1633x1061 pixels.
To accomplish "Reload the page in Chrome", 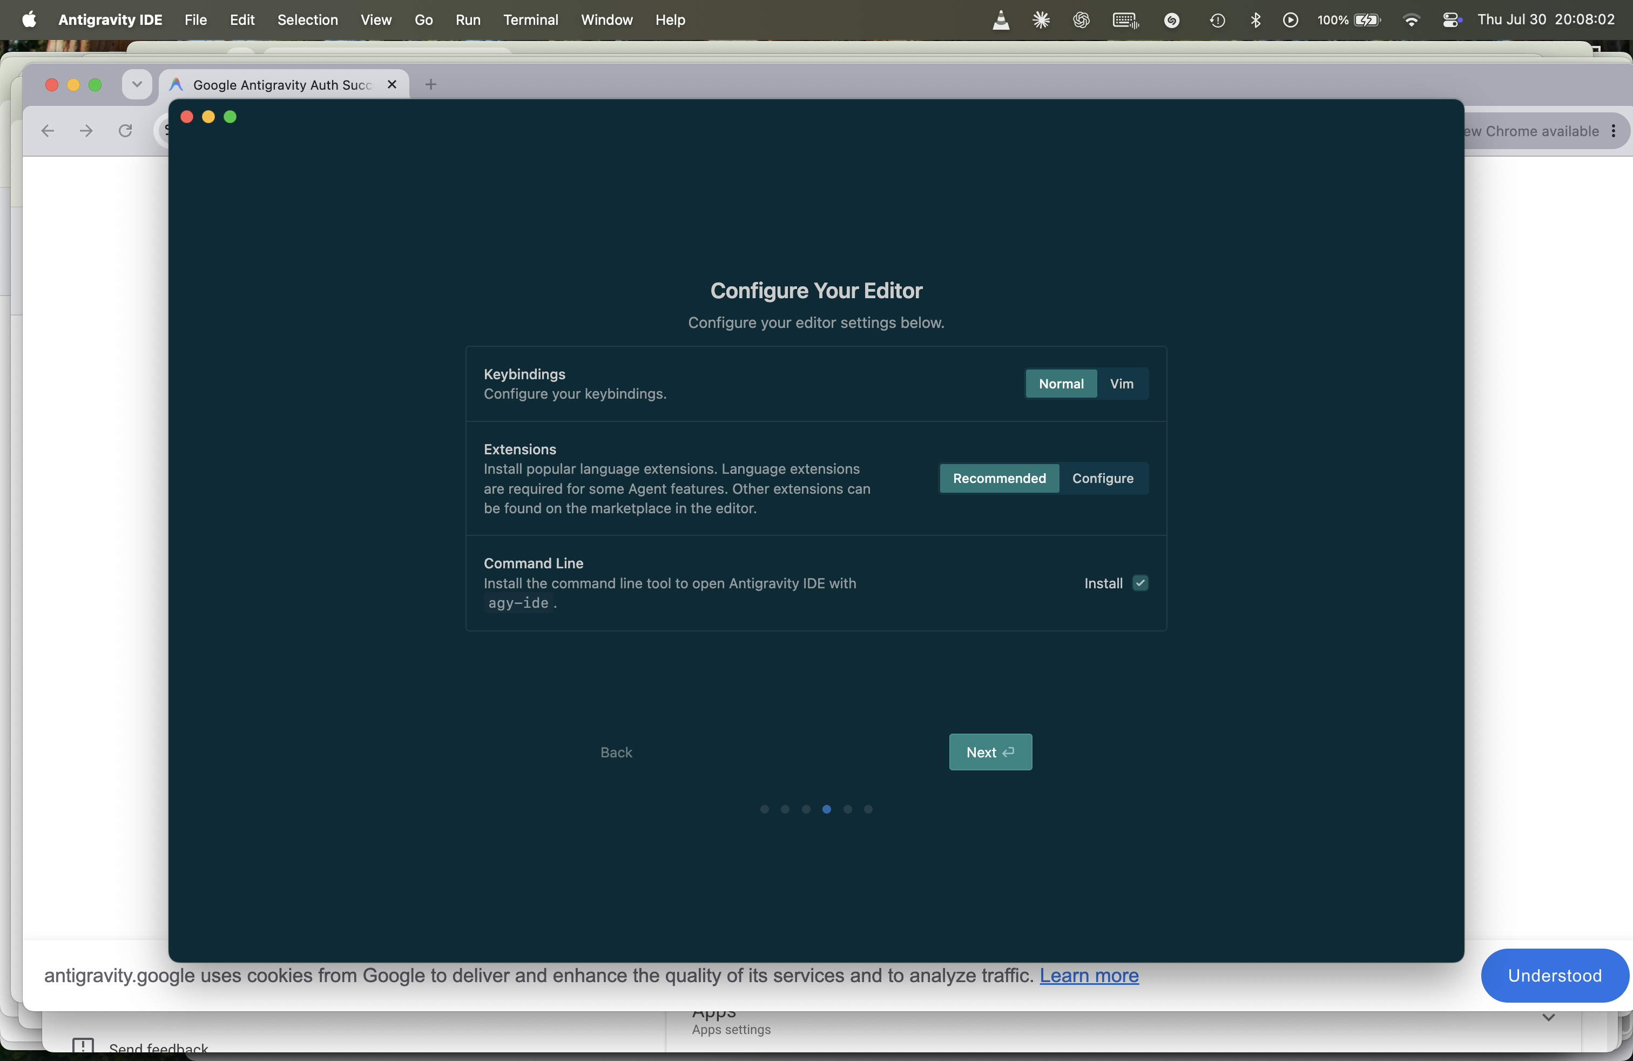I will point(125,130).
